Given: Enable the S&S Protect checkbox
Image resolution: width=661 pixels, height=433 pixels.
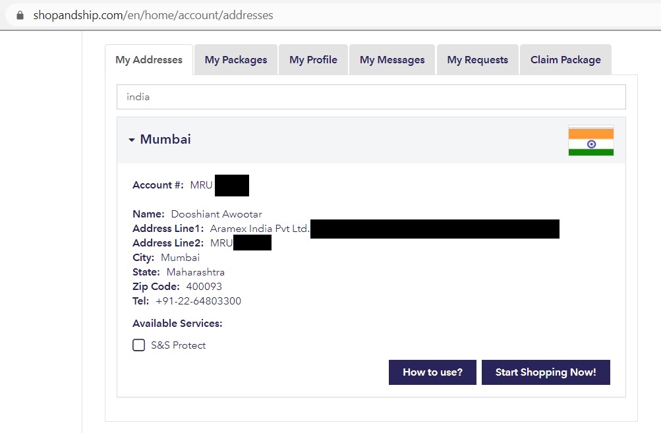Looking at the screenshot, I should (x=138, y=345).
